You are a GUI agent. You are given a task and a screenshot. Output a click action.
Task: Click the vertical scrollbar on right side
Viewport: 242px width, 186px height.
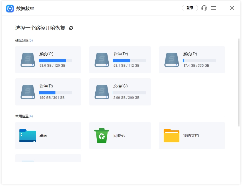click(239, 83)
